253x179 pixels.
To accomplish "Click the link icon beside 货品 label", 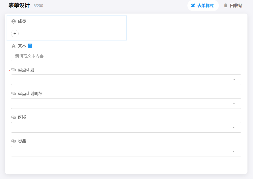I will click(x=14, y=141).
